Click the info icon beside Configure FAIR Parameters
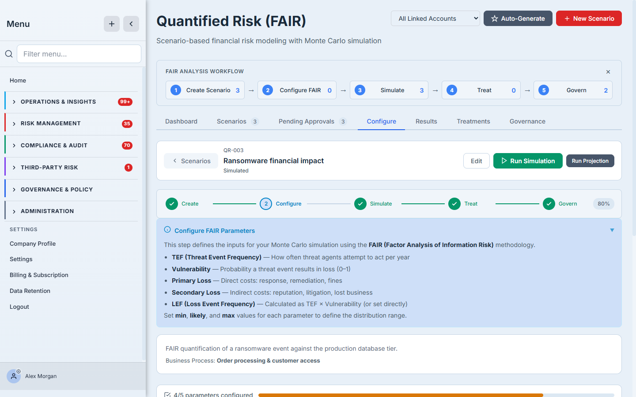 pyautogui.click(x=167, y=230)
